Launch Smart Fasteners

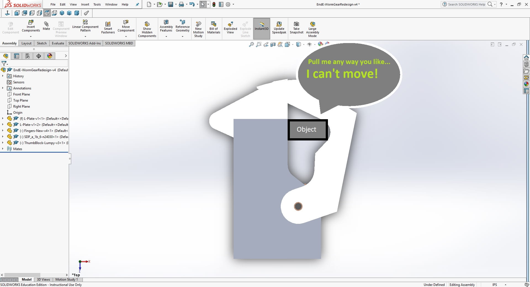pyautogui.click(x=108, y=28)
